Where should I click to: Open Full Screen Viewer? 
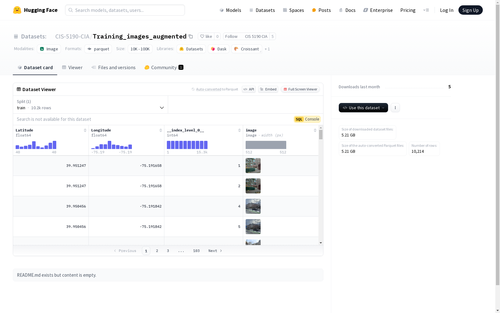(300, 89)
